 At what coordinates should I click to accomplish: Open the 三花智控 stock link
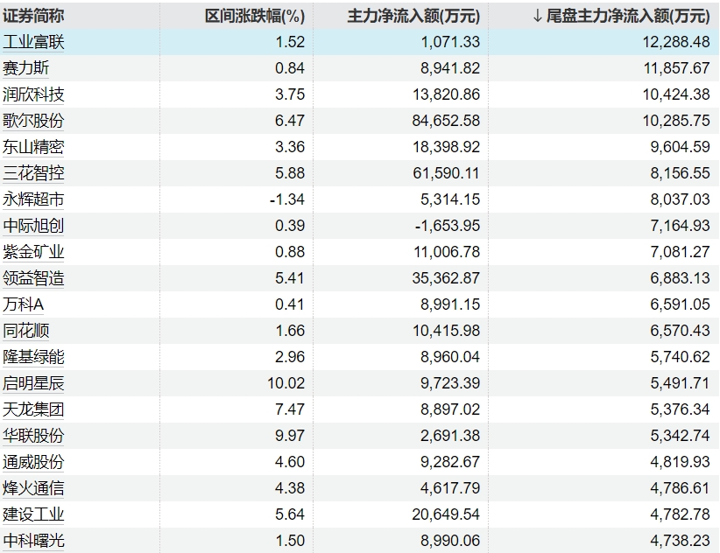(33, 173)
